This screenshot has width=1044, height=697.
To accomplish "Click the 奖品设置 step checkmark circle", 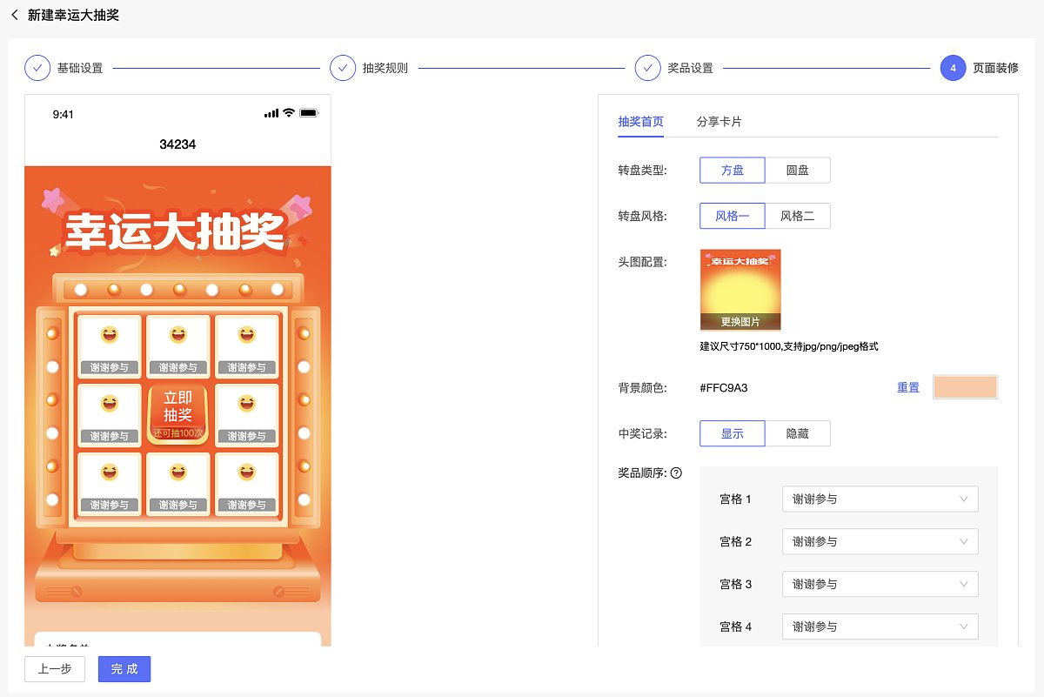I will pos(647,68).
